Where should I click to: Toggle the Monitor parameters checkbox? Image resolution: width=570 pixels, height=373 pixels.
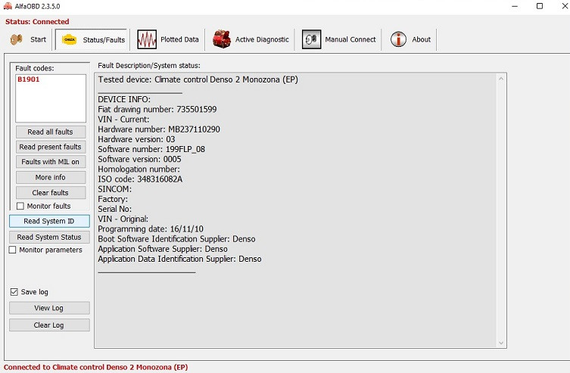[13, 250]
